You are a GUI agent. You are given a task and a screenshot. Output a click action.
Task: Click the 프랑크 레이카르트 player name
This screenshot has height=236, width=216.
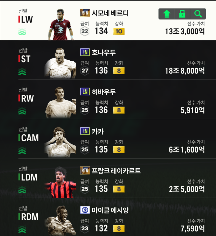click(x=116, y=171)
